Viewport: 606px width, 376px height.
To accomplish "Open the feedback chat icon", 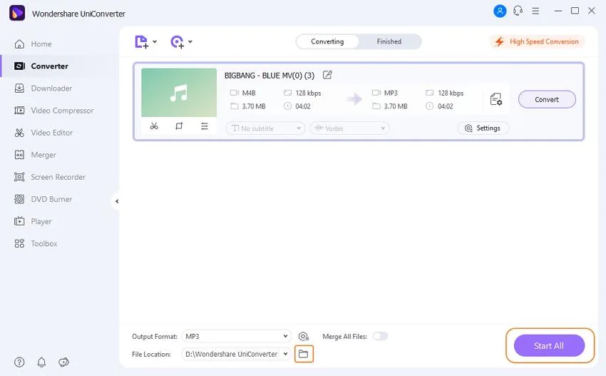I will (x=63, y=362).
